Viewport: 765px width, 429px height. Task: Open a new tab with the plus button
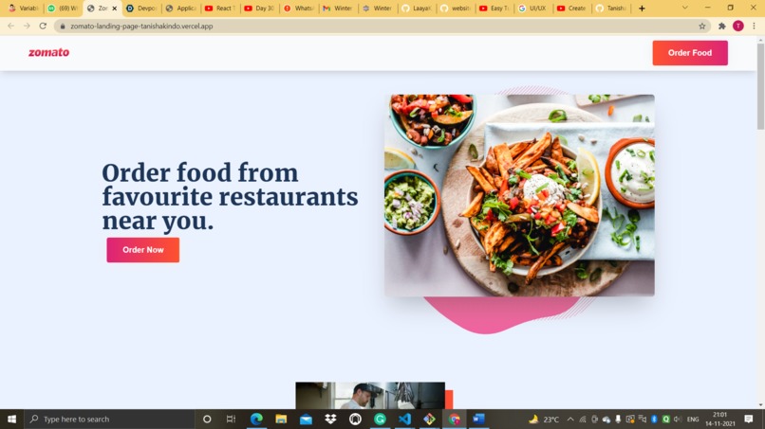[642, 9]
